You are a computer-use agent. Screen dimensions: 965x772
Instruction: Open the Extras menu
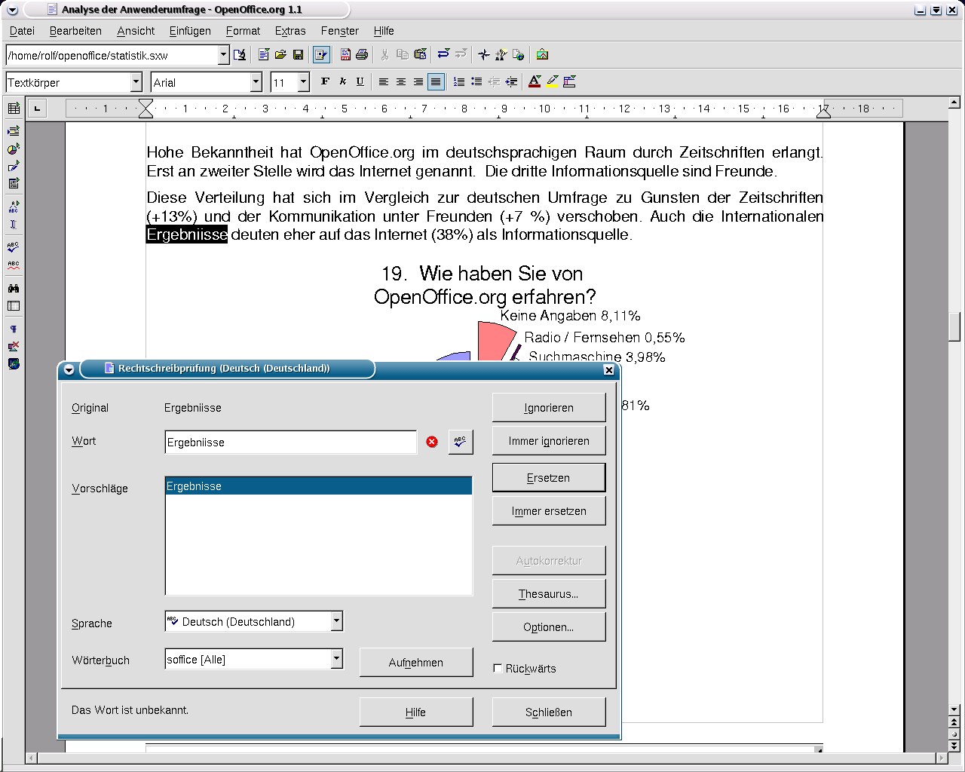coord(289,31)
